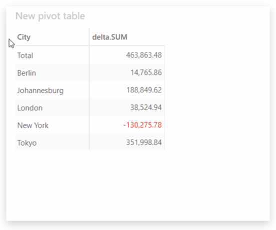
Task: Click the delta.SUM column header
Action: (109, 37)
